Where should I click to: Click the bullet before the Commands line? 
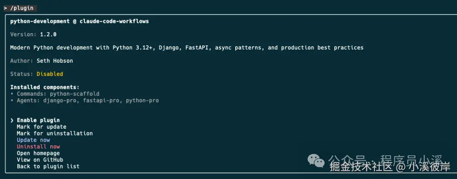[12, 94]
